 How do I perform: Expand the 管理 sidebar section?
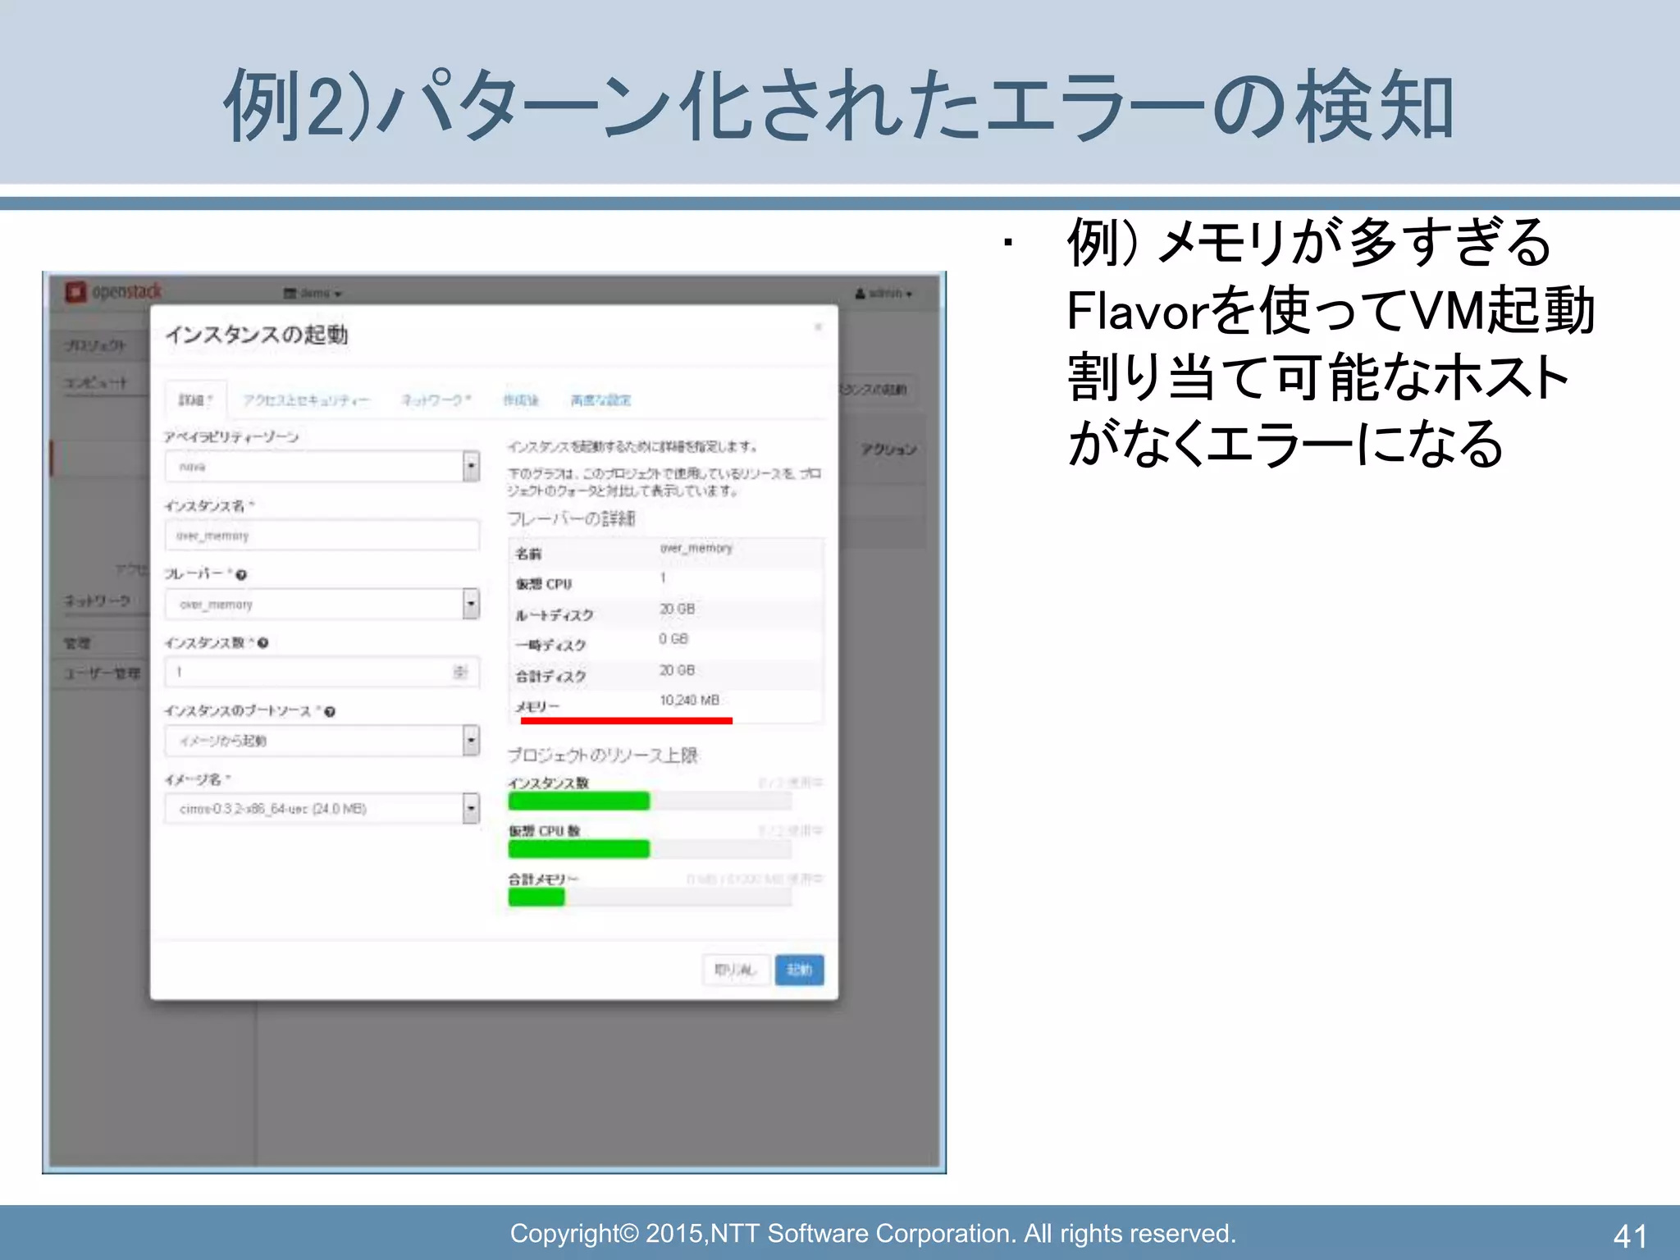(x=78, y=643)
